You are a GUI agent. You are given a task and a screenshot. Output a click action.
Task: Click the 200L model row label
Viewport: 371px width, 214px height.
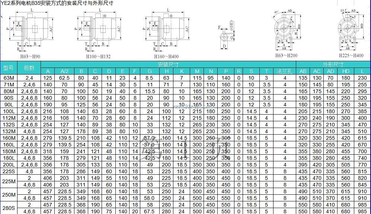[9, 165]
